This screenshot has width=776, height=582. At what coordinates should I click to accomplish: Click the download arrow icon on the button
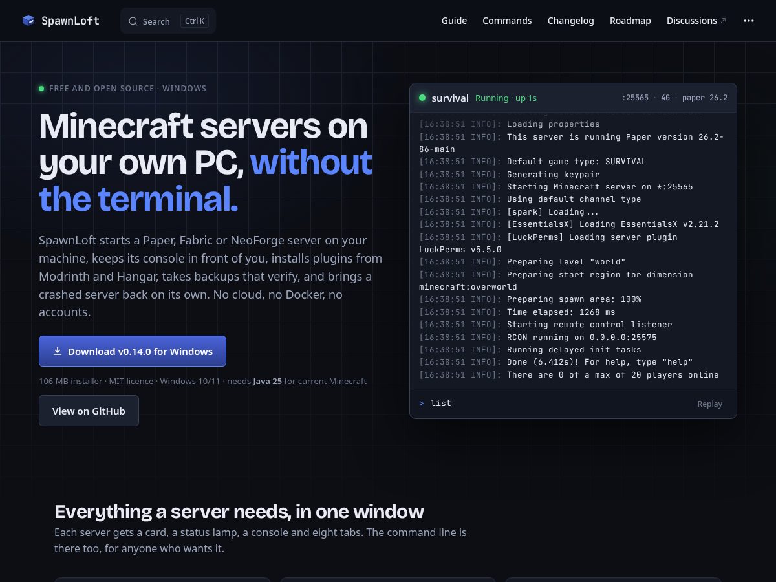click(58, 351)
